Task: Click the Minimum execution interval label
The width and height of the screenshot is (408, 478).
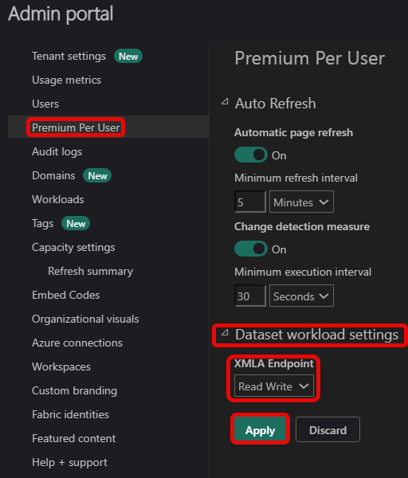Action: [303, 272]
